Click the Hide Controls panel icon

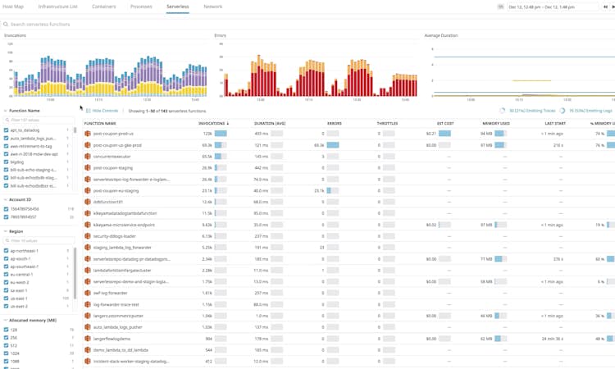89,111
